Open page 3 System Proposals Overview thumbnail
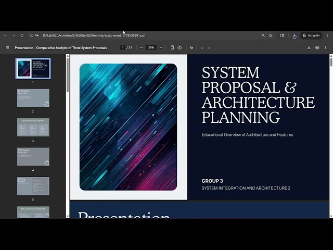The width and height of the screenshot is (333, 250). (33, 127)
